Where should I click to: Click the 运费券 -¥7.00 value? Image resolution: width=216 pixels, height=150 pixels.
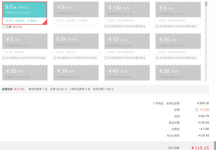pos(204,129)
